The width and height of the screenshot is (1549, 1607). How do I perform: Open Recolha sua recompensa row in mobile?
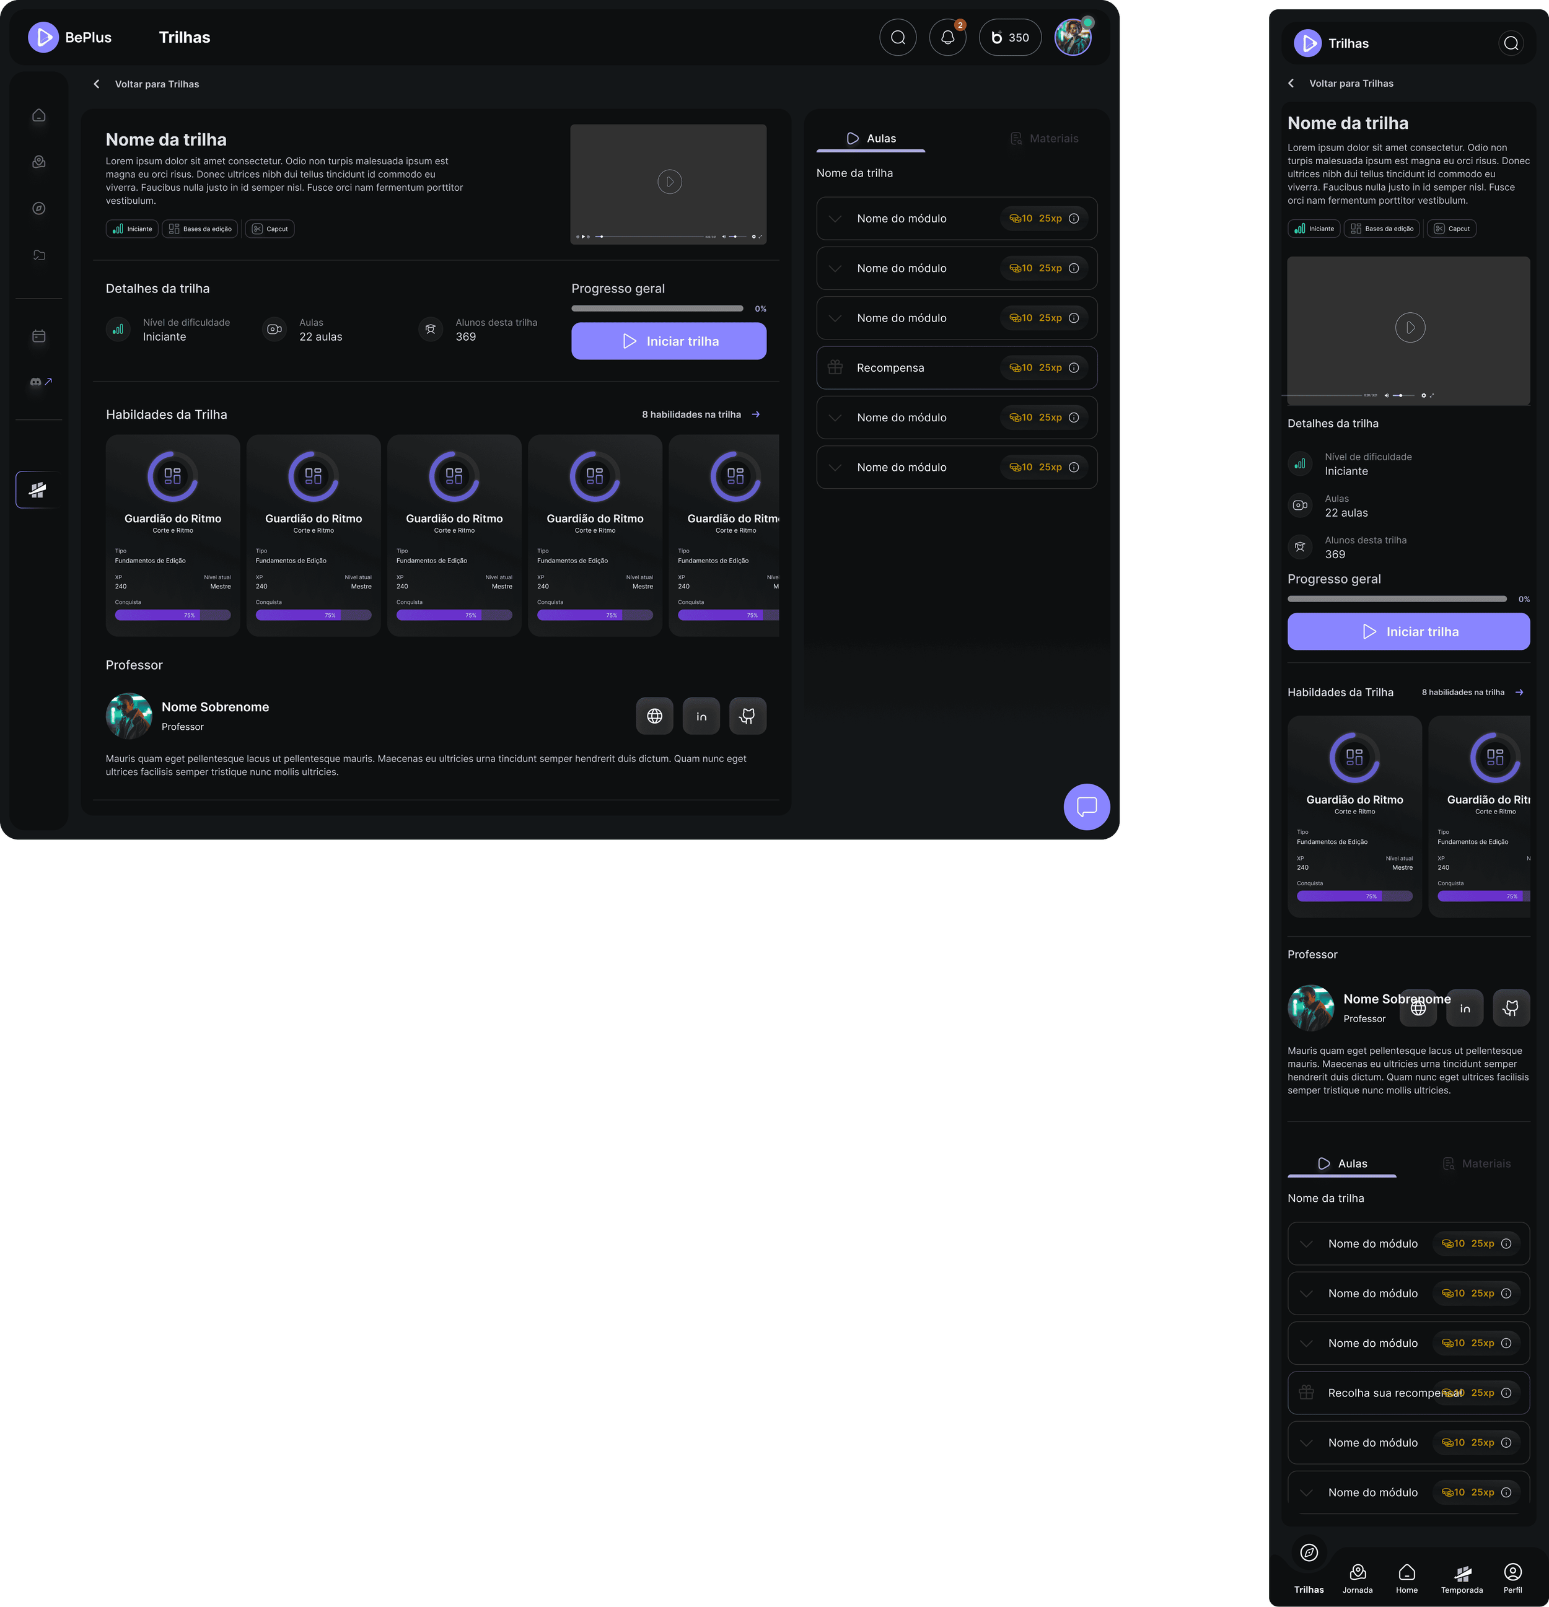[1408, 1393]
